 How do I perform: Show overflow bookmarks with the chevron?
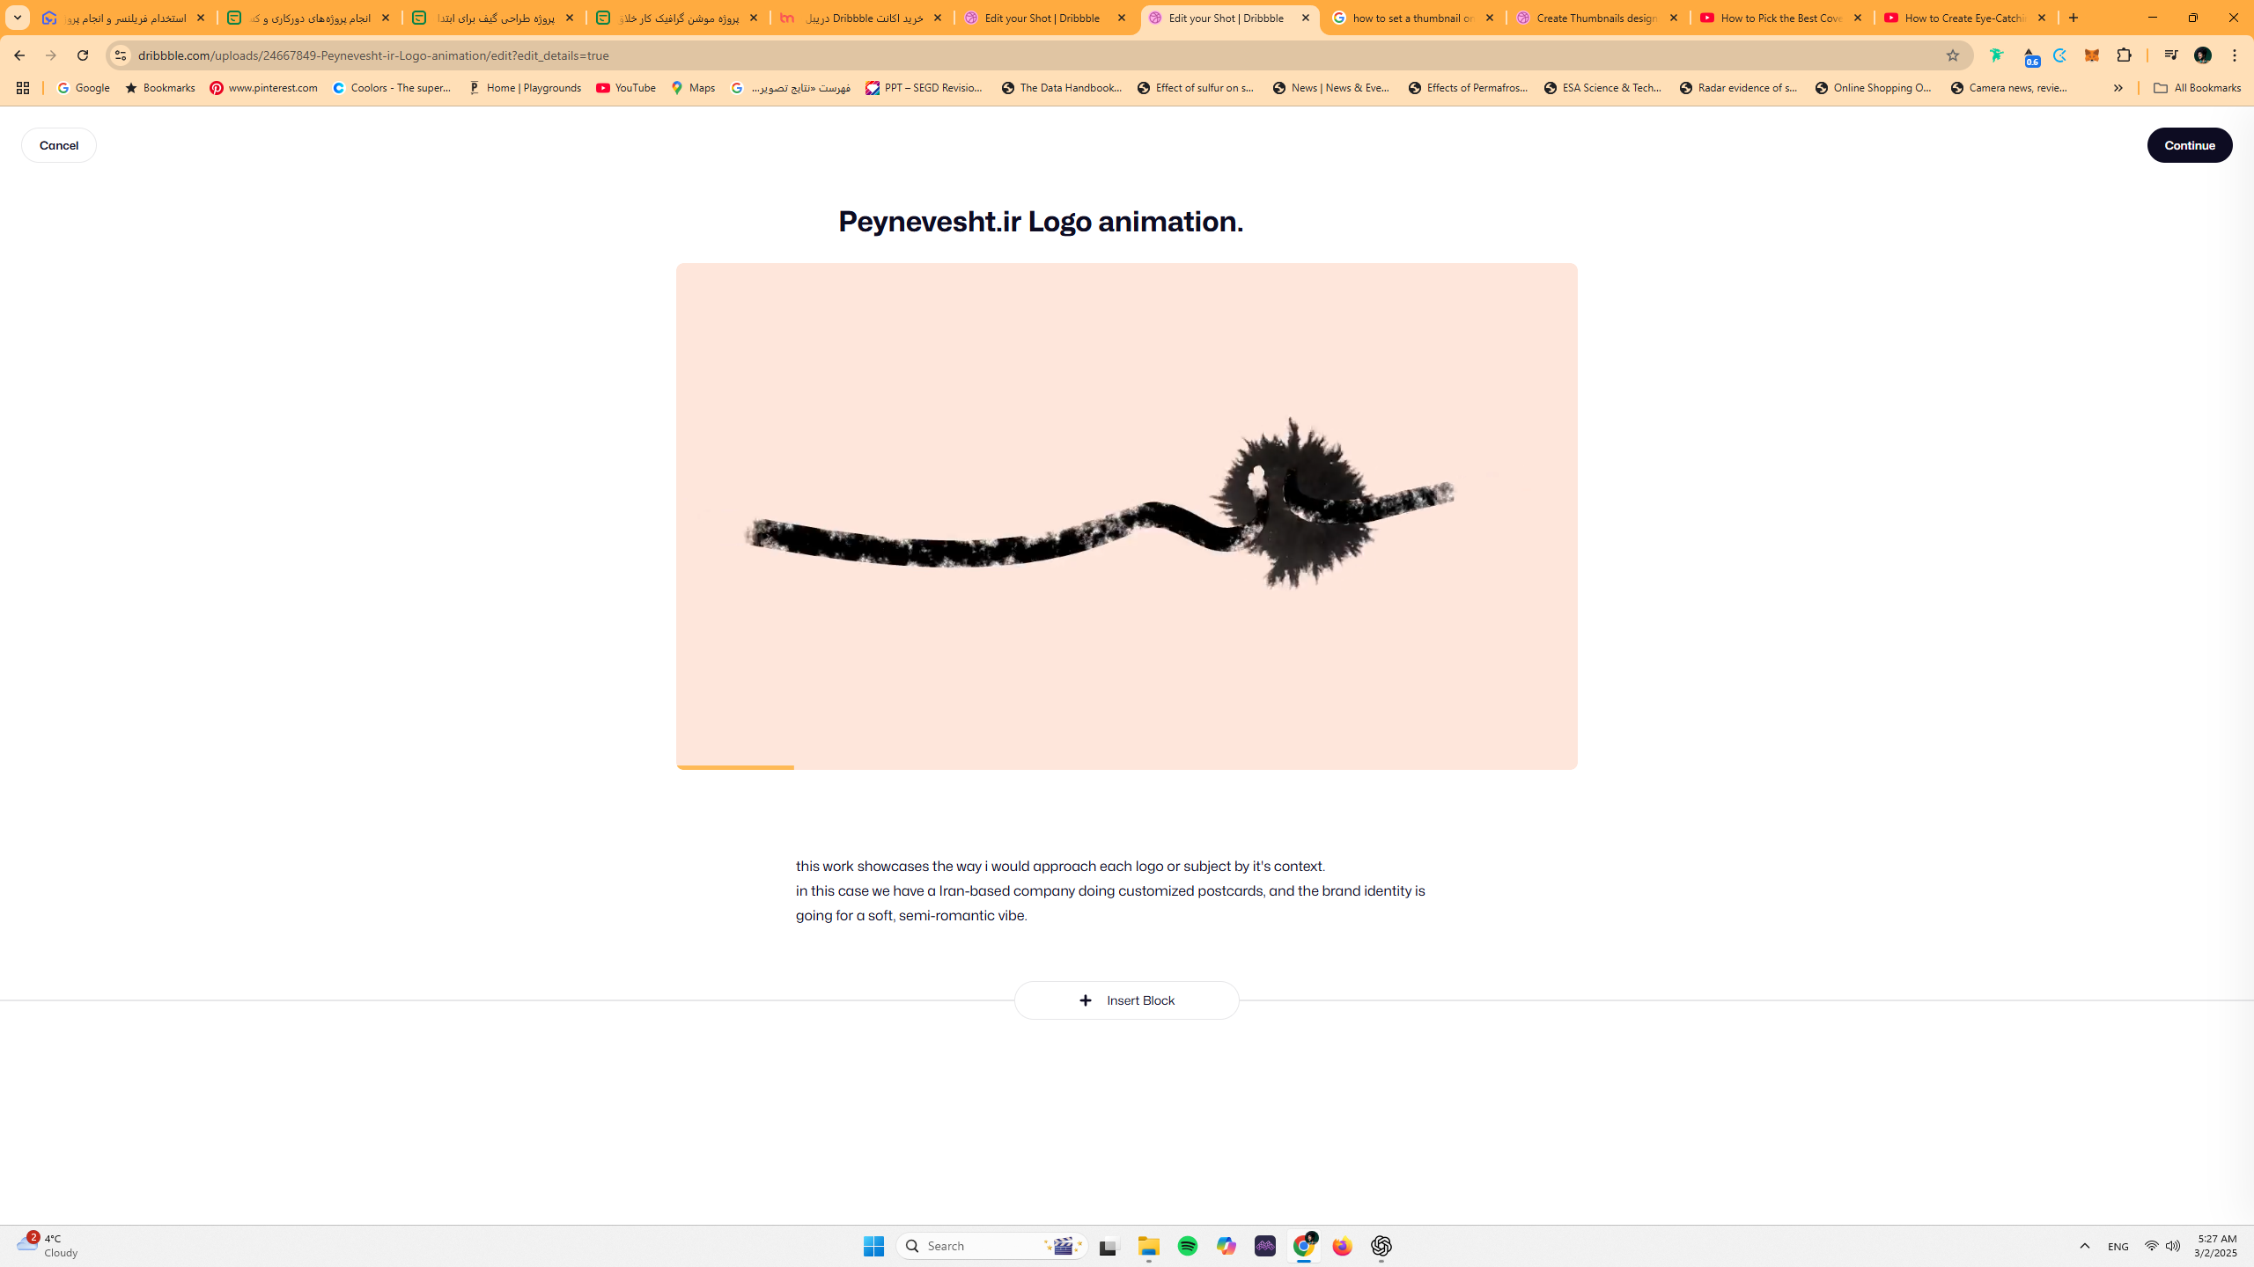tap(2118, 88)
